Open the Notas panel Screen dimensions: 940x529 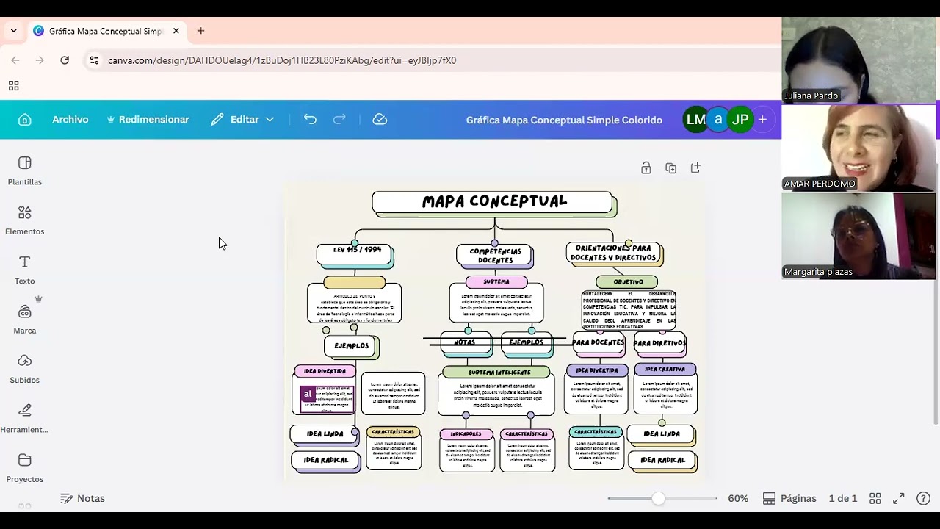(82, 498)
